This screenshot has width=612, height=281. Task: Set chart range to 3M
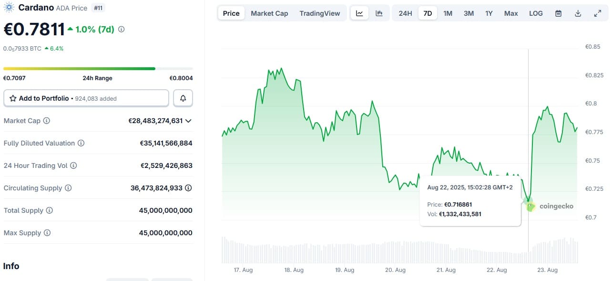coord(469,13)
